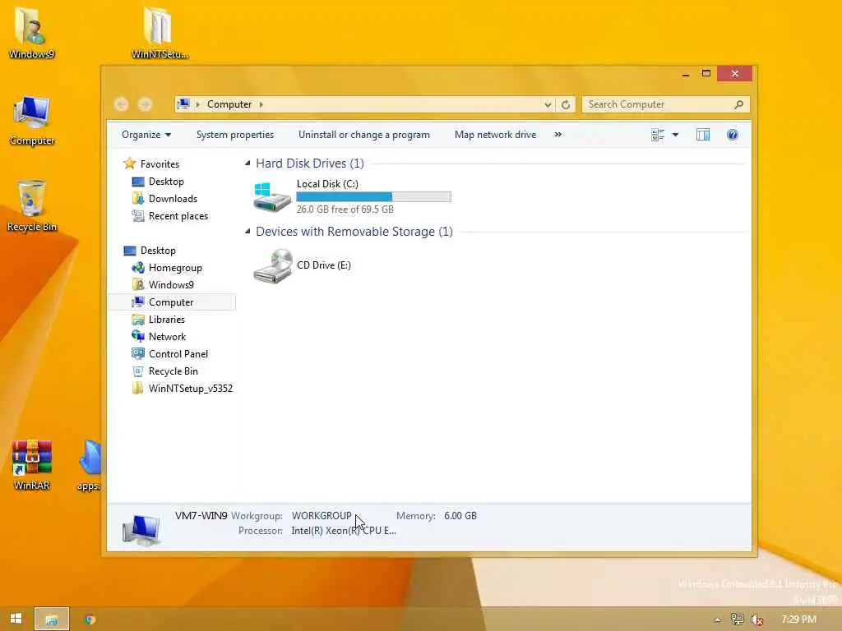Select the Computer desktop icon

32,121
